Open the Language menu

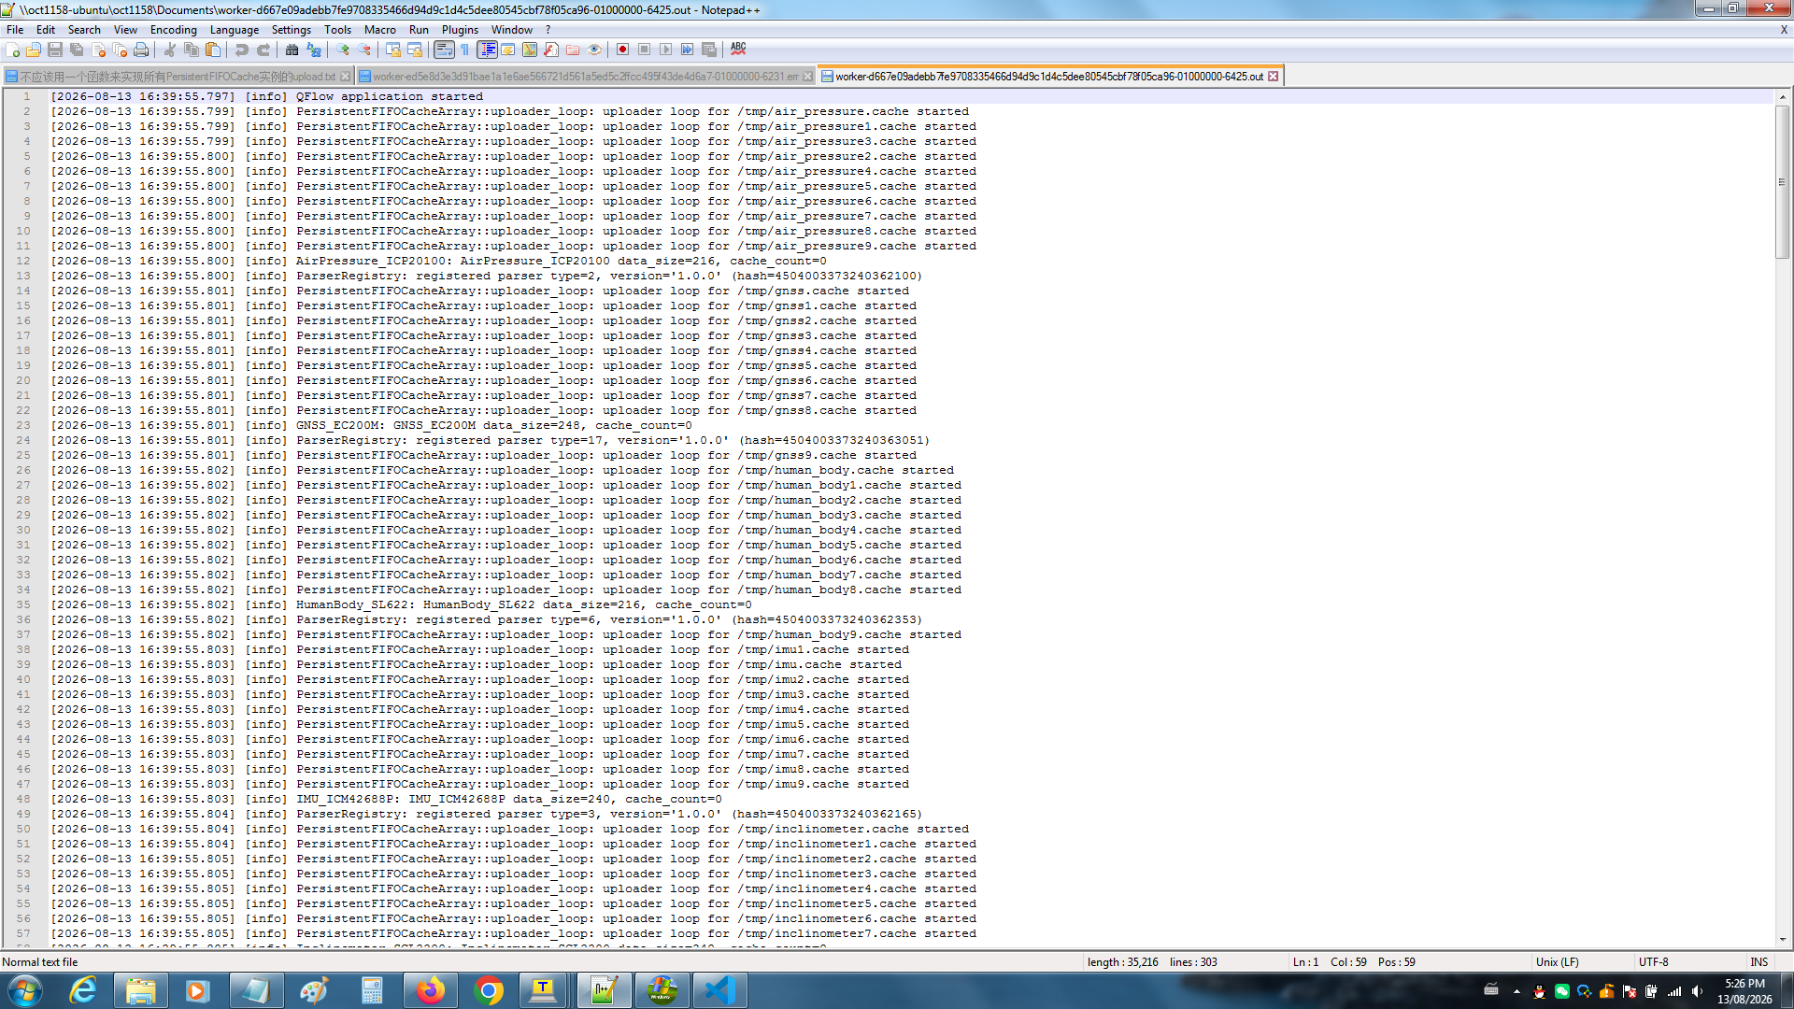234,30
